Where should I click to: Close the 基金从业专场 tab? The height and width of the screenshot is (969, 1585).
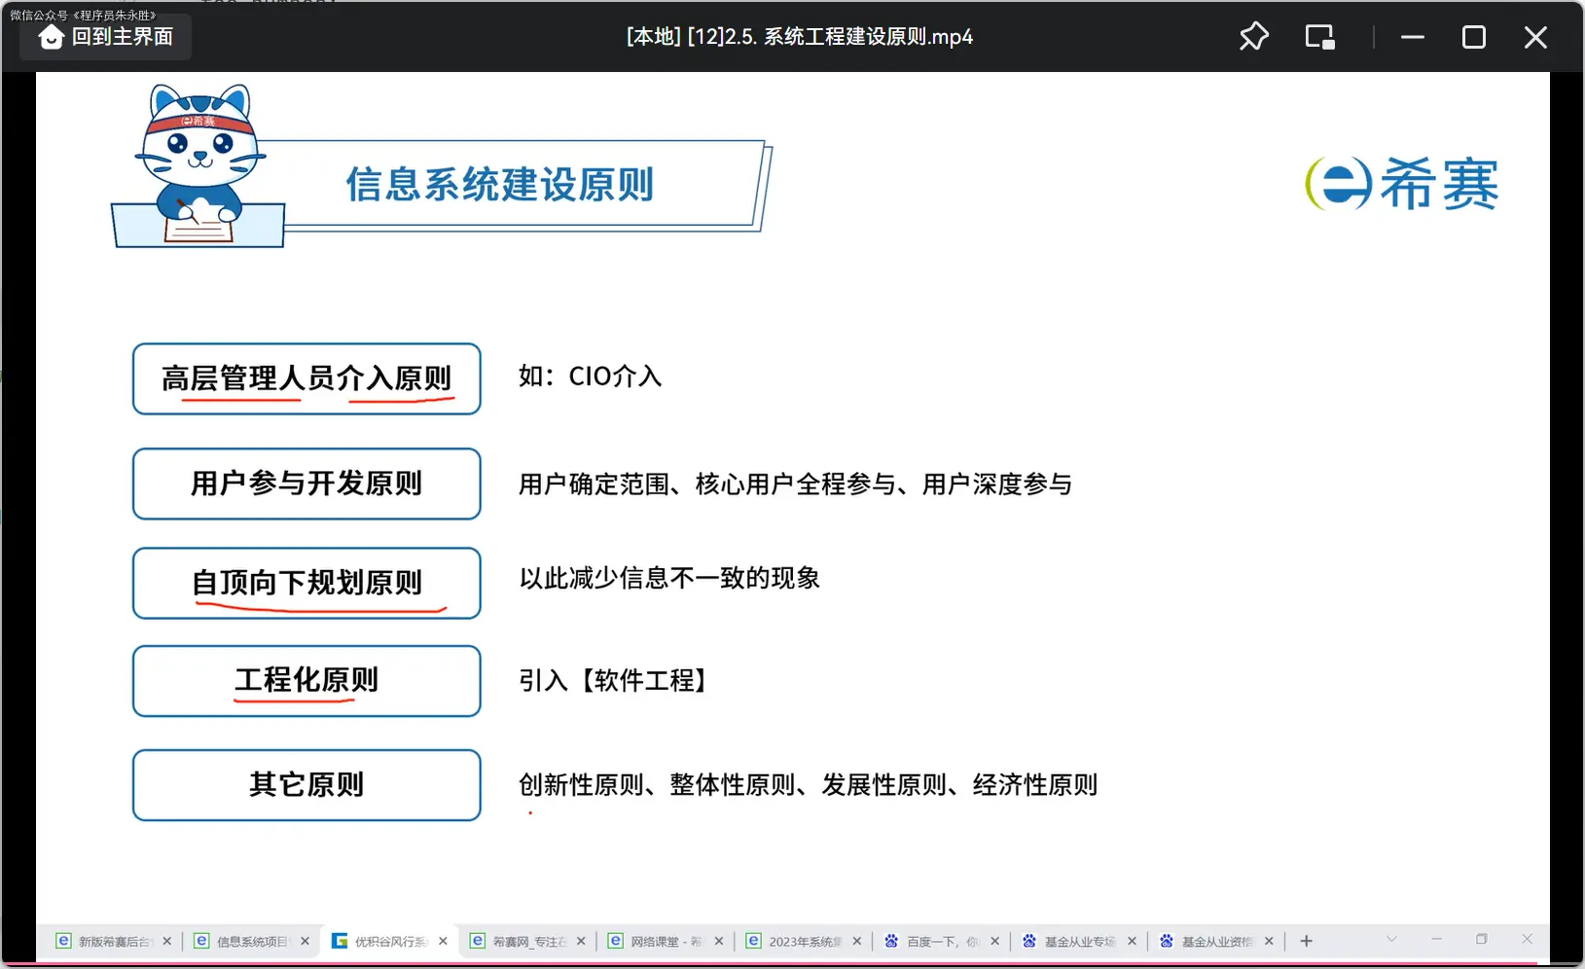point(1132,941)
